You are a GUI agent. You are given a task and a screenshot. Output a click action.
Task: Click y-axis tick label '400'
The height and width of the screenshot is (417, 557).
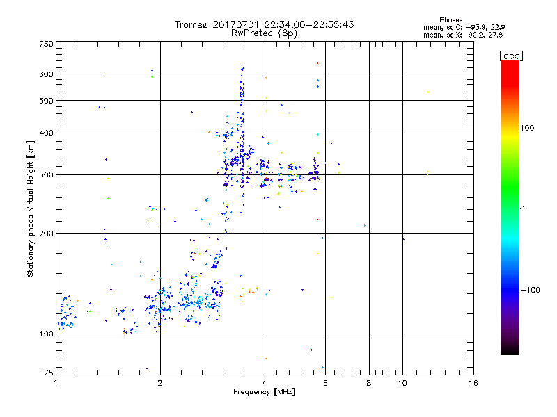(x=46, y=133)
